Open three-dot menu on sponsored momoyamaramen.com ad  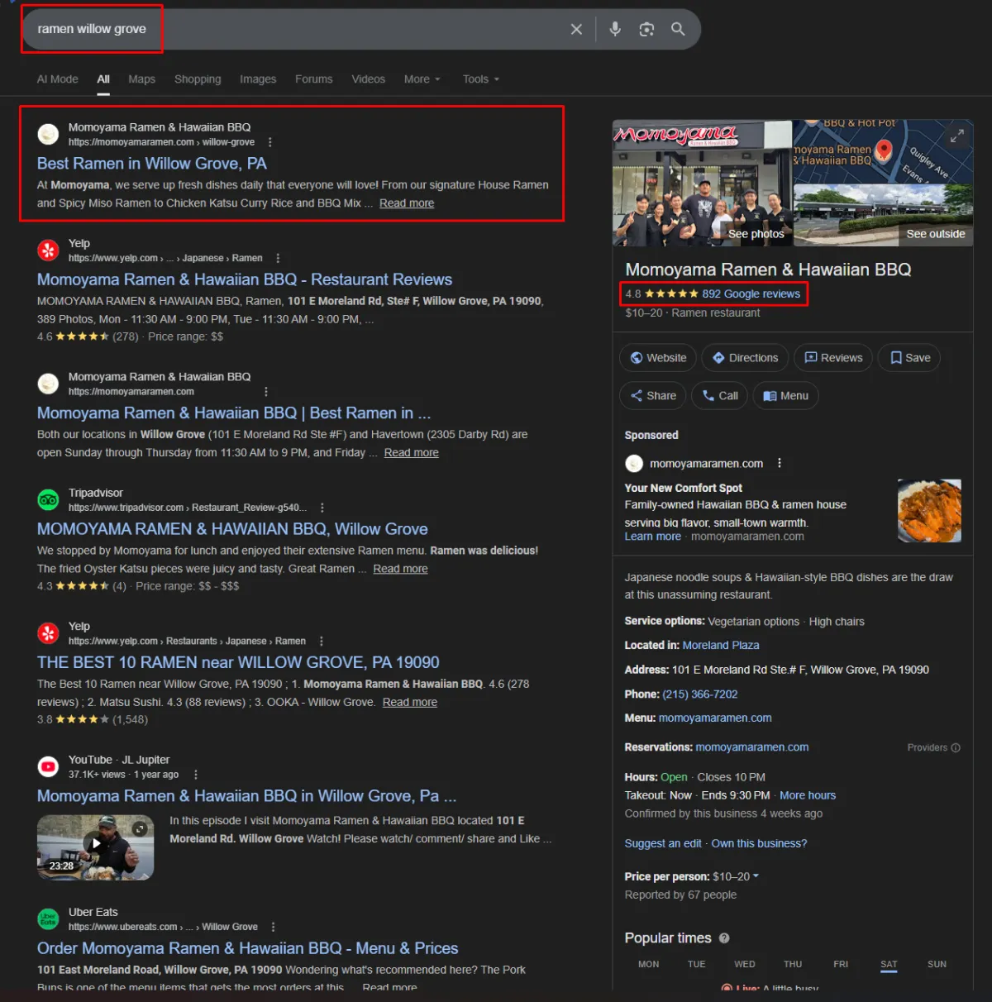(779, 463)
